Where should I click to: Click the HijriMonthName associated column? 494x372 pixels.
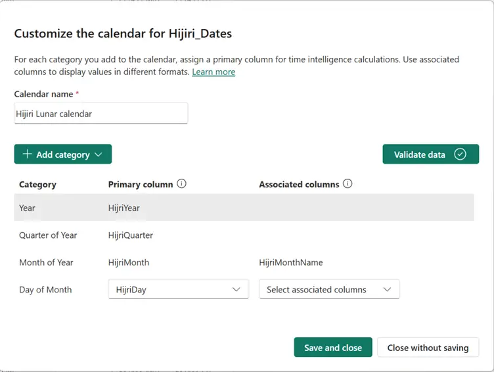291,262
